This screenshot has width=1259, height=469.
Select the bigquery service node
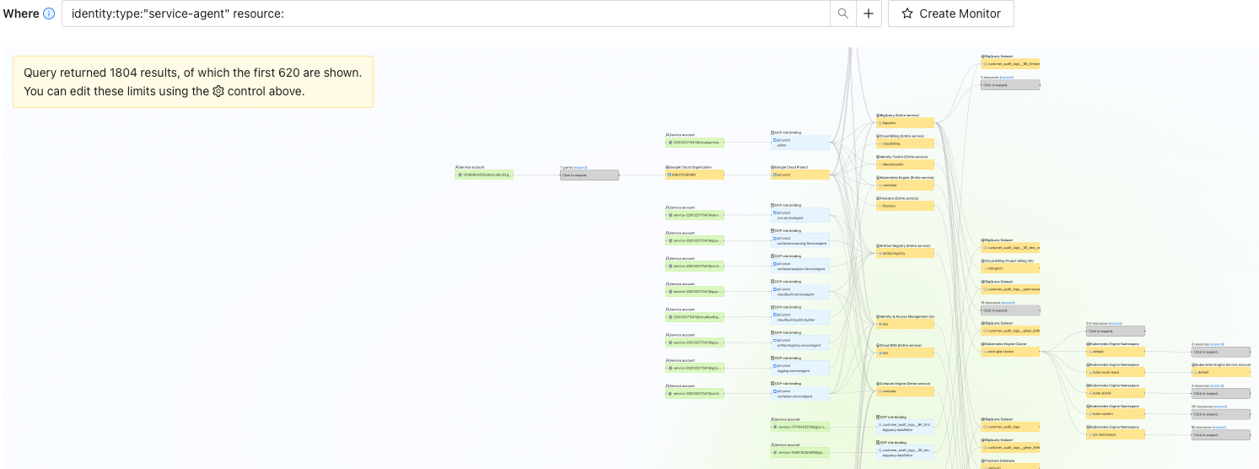pyautogui.click(x=905, y=122)
